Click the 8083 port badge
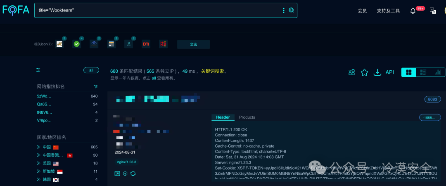The height and width of the screenshot is (186, 446). pyautogui.click(x=432, y=100)
